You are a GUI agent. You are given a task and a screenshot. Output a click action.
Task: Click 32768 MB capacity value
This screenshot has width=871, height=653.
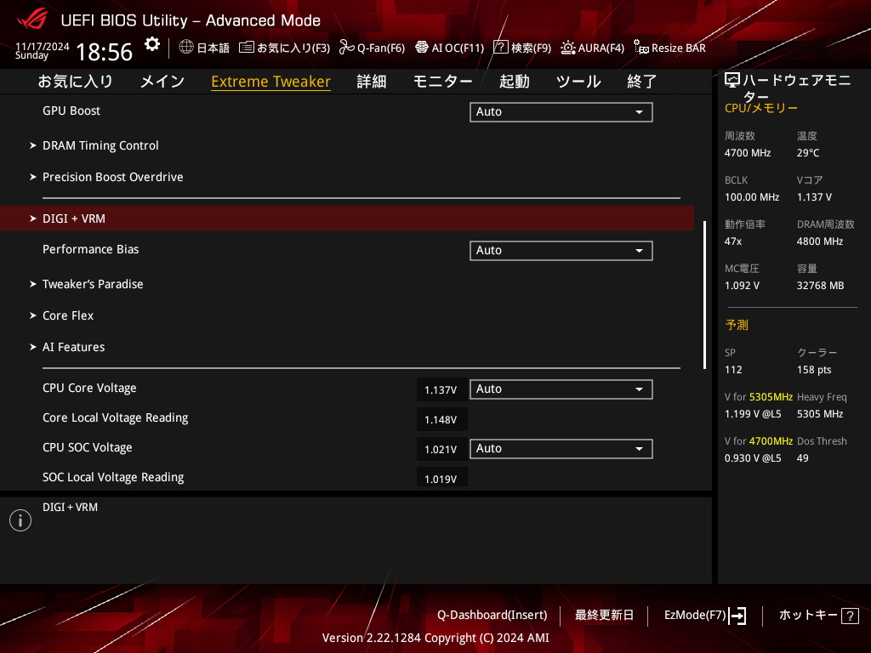tap(821, 286)
